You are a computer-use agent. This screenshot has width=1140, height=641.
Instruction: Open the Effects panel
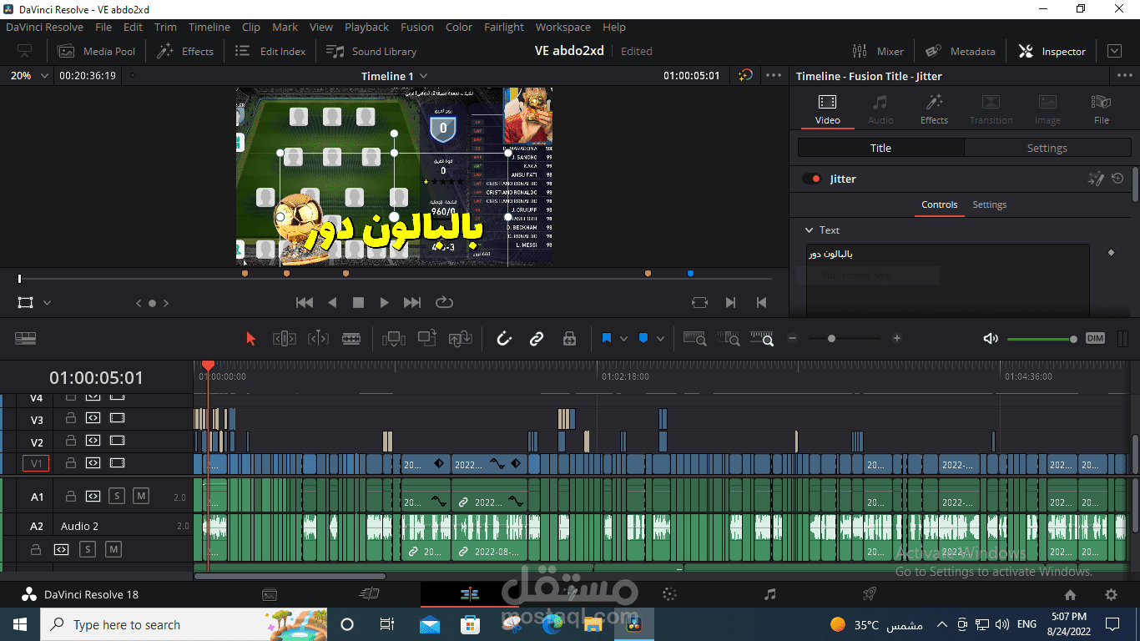[x=186, y=51]
